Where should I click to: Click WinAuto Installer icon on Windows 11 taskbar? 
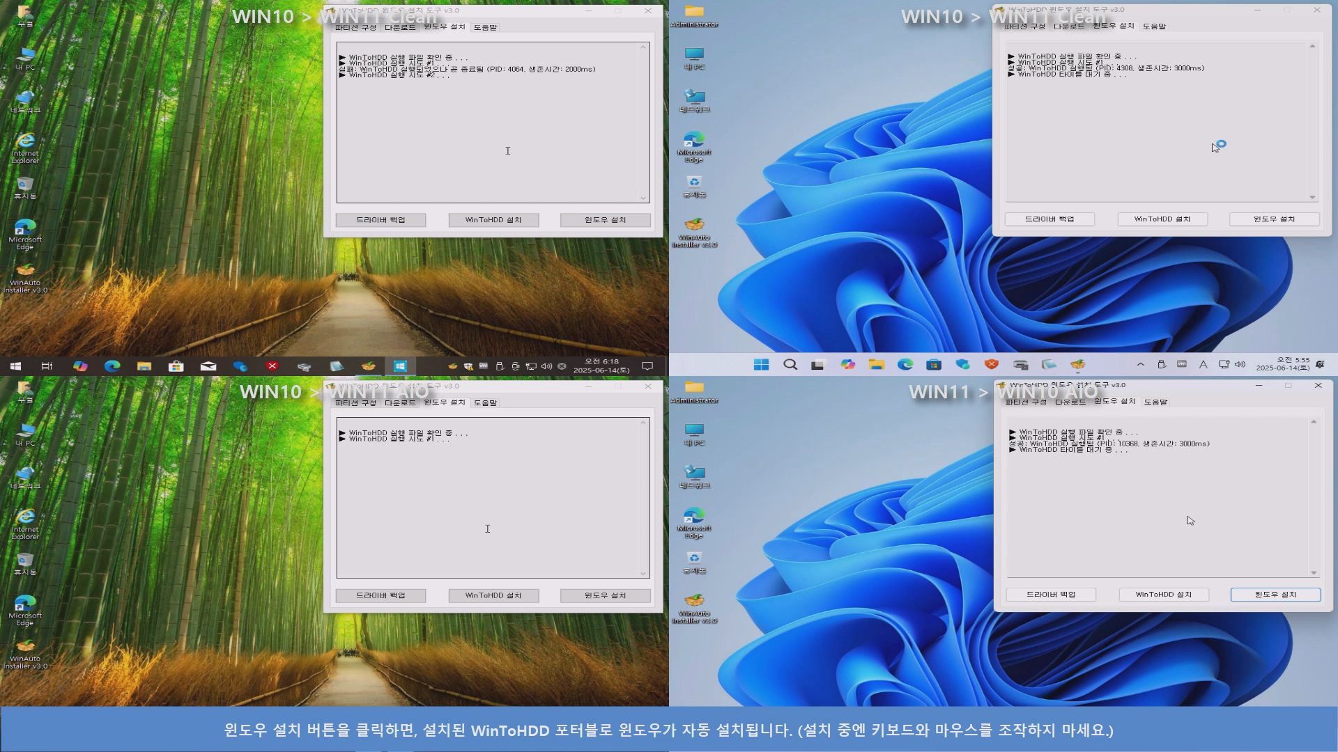click(1078, 364)
